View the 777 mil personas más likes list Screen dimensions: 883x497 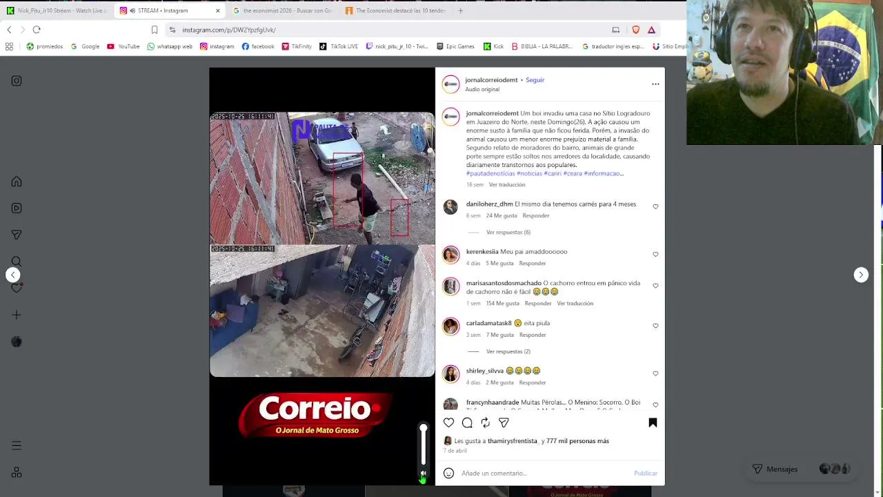578,441
